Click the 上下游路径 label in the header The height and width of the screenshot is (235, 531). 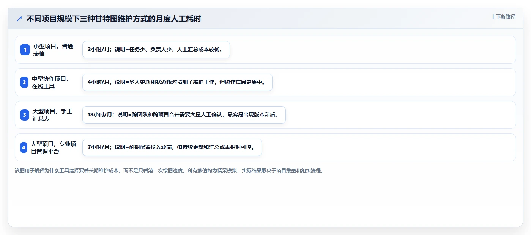tap(503, 17)
